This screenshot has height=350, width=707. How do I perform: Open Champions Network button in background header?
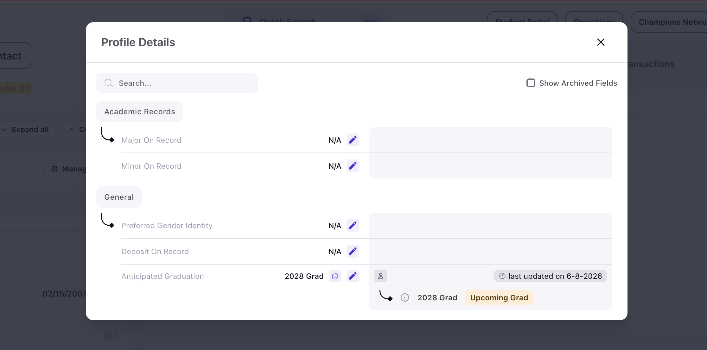[x=669, y=22]
